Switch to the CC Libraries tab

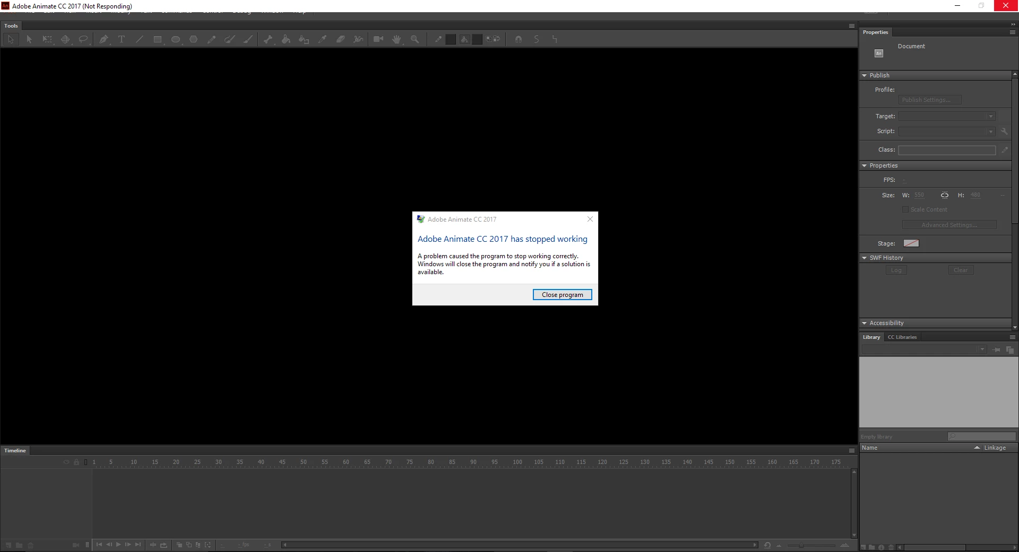(x=902, y=337)
